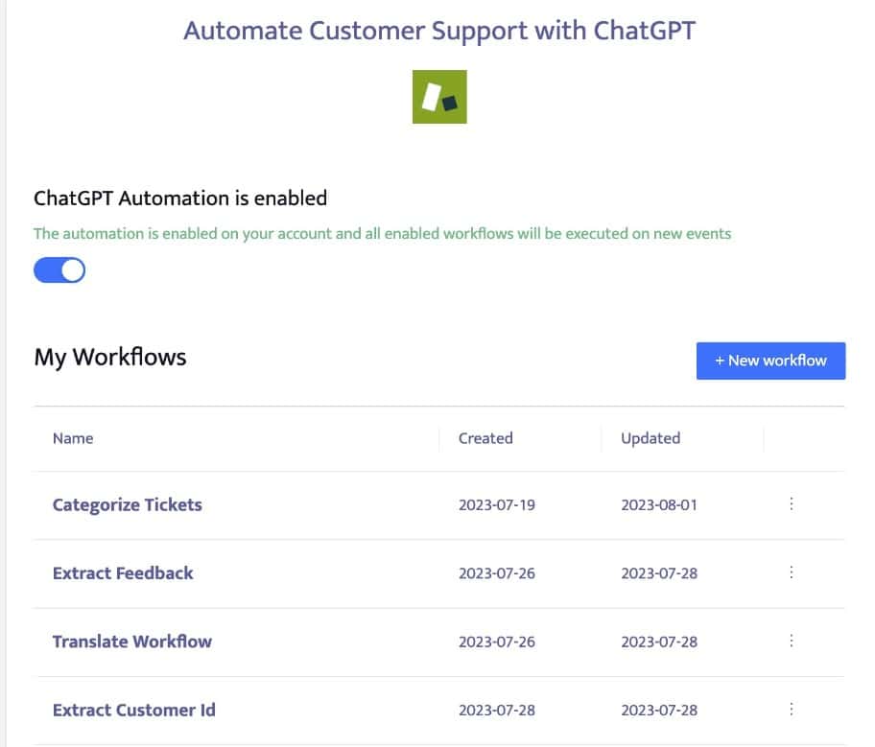Select updated date 2023-08-01
The image size is (875, 747).
[x=659, y=505]
